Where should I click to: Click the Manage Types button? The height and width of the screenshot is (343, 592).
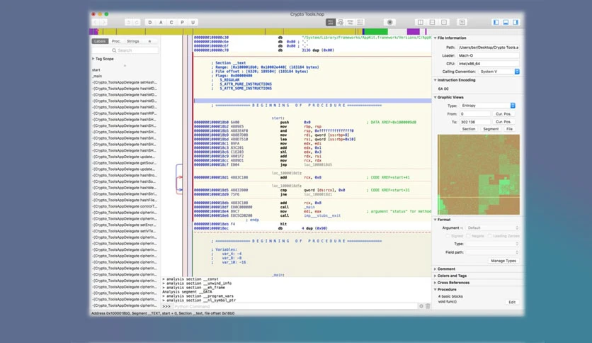click(503, 261)
